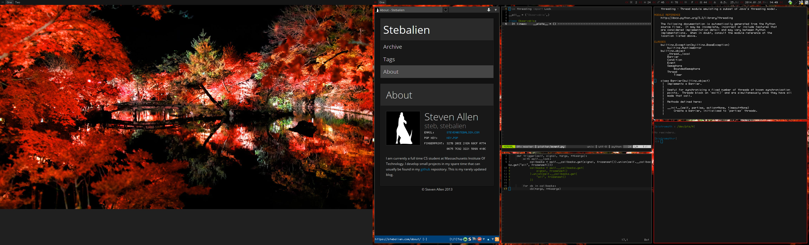The width and height of the screenshot is (809, 245).
Task: Select Tags in the site navigation
Action: [389, 59]
